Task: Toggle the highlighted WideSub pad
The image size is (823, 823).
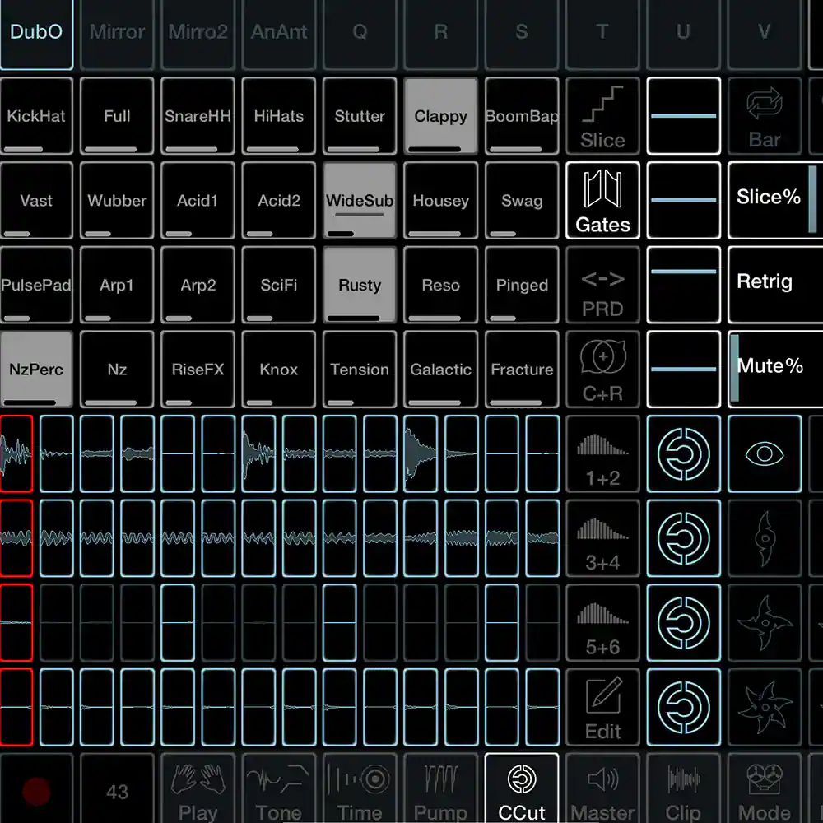Action: pos(360,201)
